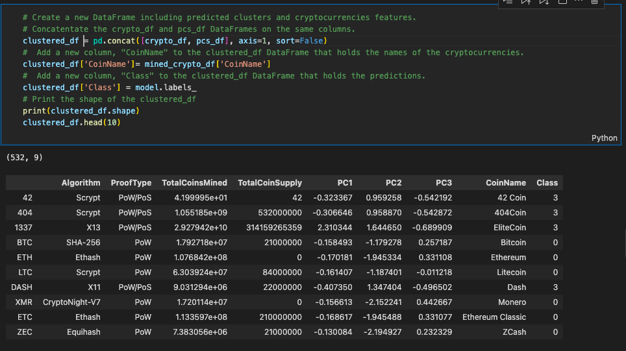Click the CryptoNight-V7 algorithm cell

[71, 302]
